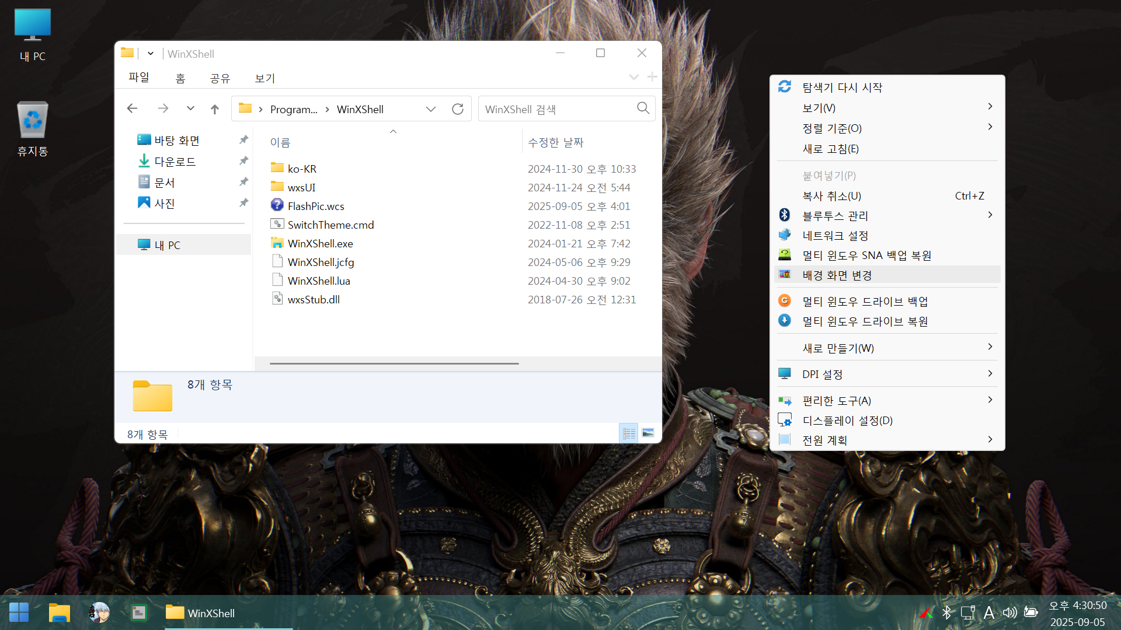Screen dimensions: 1121x630
Task: Click the Windows Start button on the taskbar
Action: click(19, 612)
